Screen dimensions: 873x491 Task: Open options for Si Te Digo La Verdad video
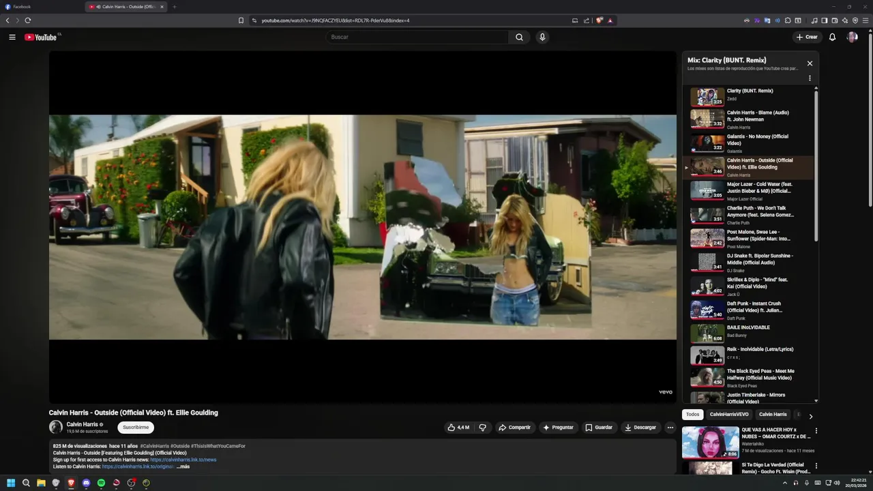pos(816,466)
